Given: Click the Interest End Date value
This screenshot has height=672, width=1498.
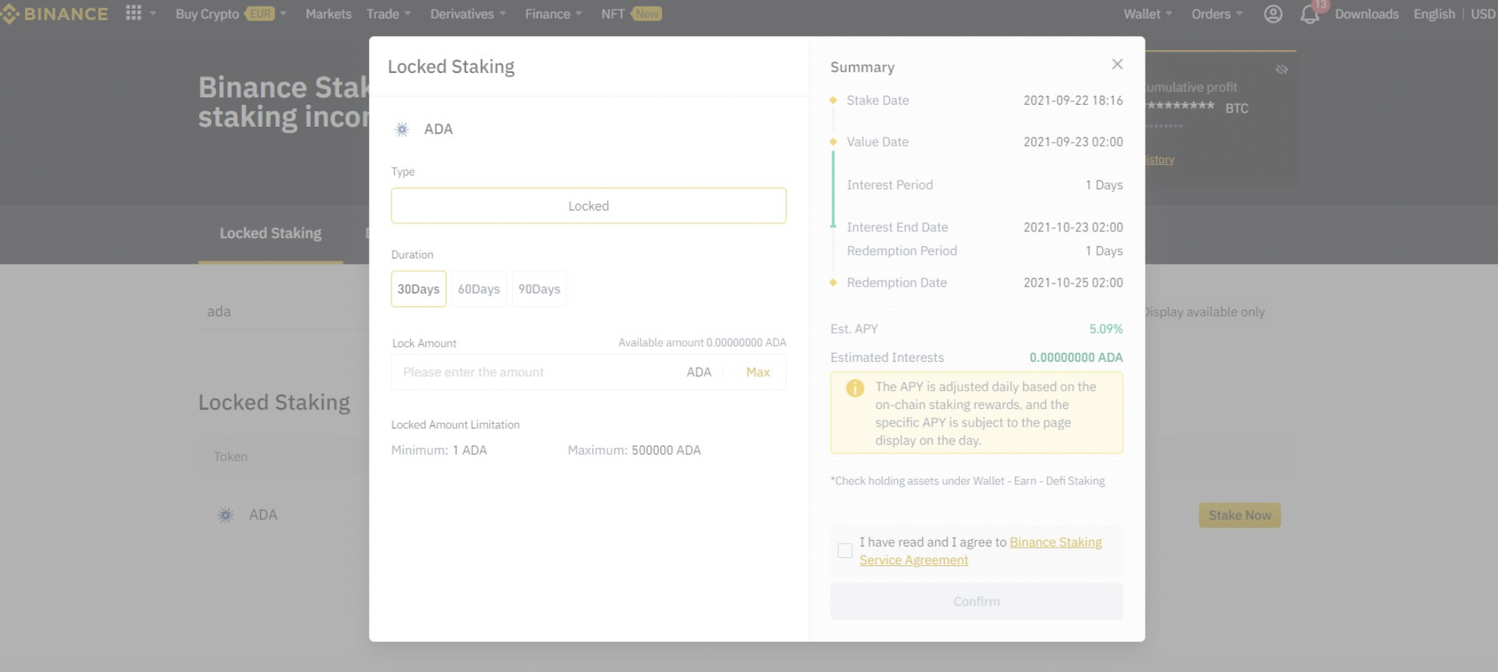Looking at the screenshot, I should (1073, 227).
